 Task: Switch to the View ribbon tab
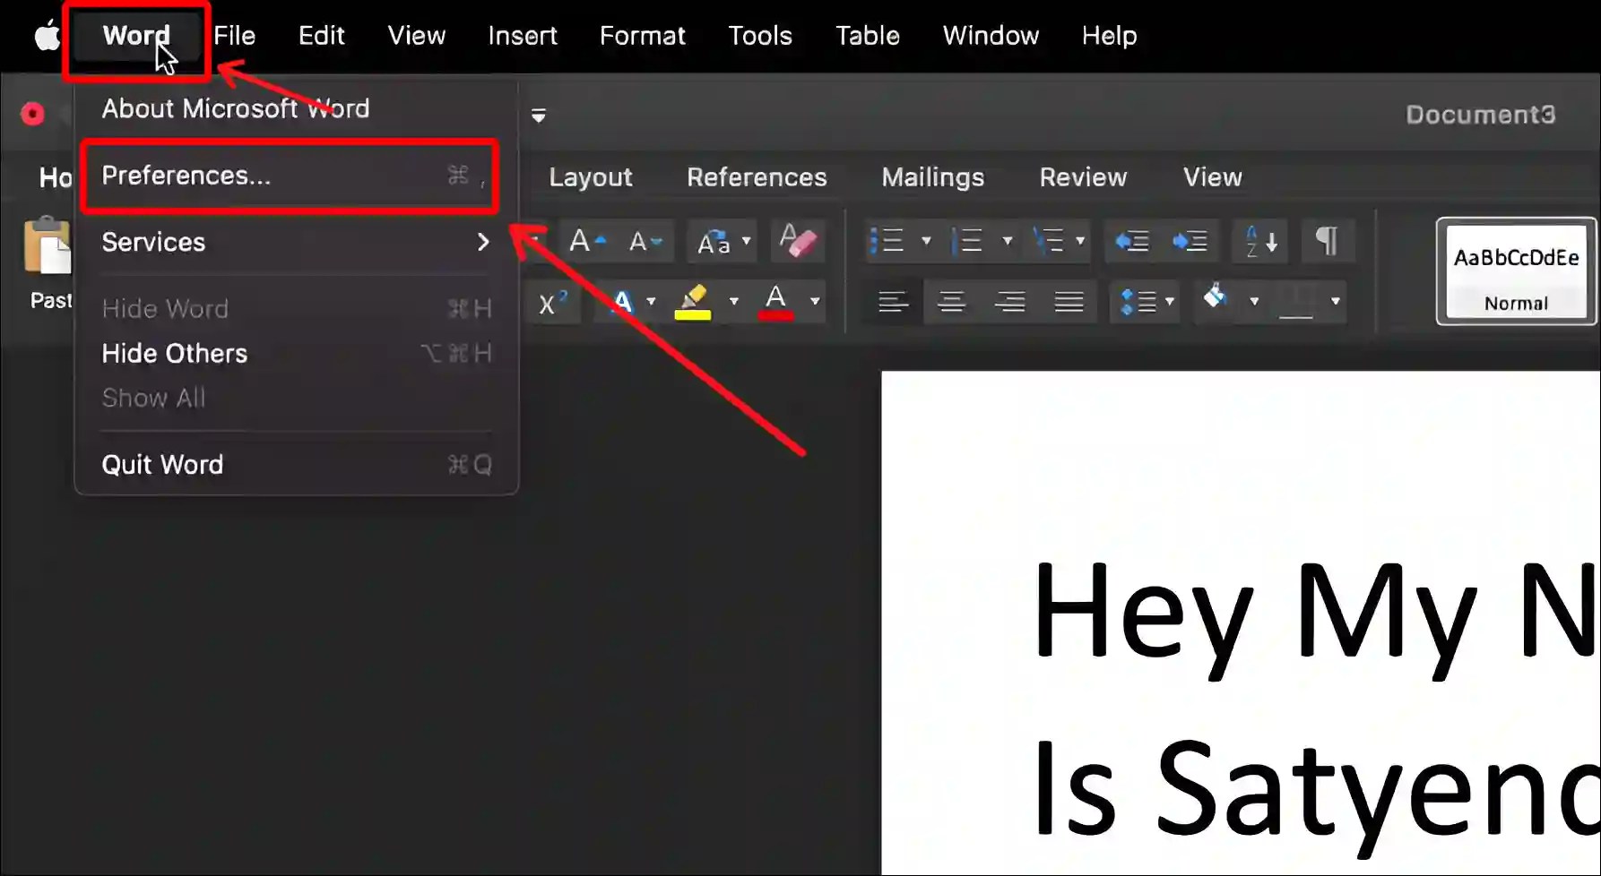[x=1212, y=177]
